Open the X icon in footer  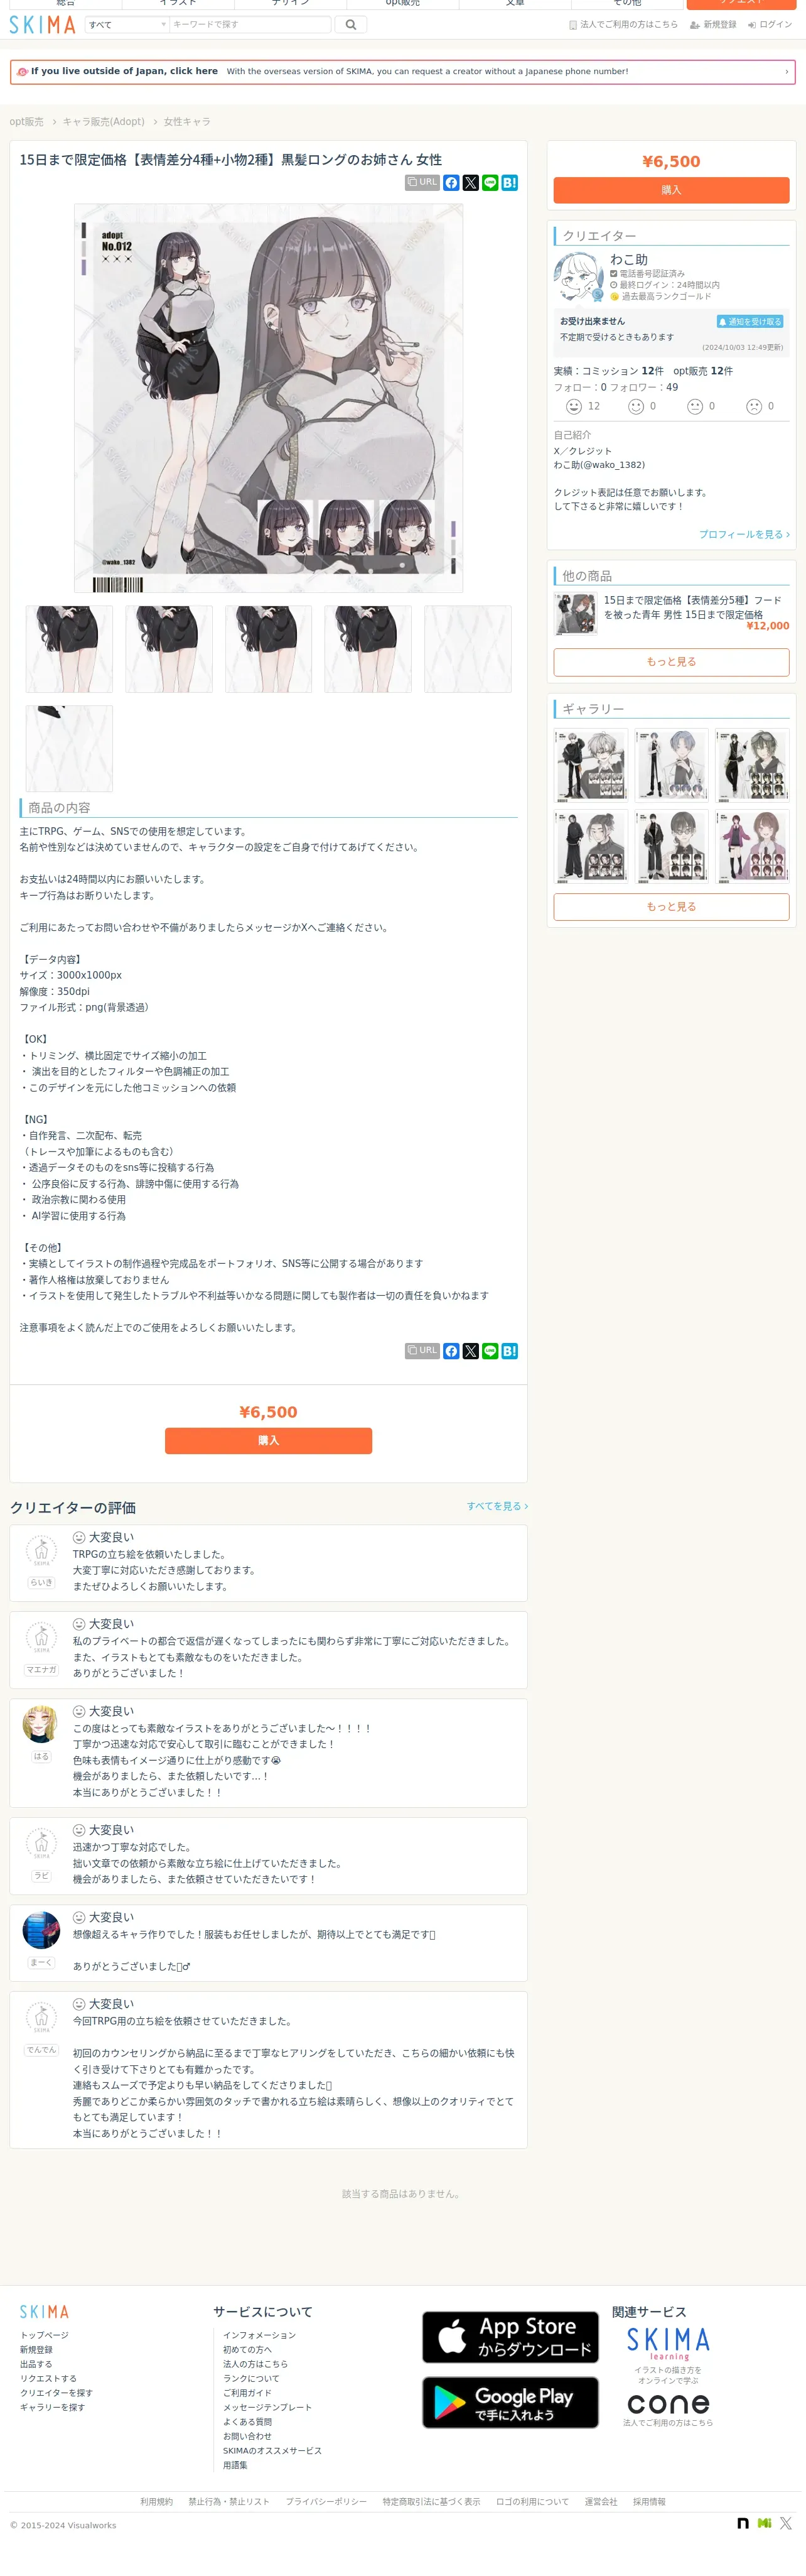786,2523
